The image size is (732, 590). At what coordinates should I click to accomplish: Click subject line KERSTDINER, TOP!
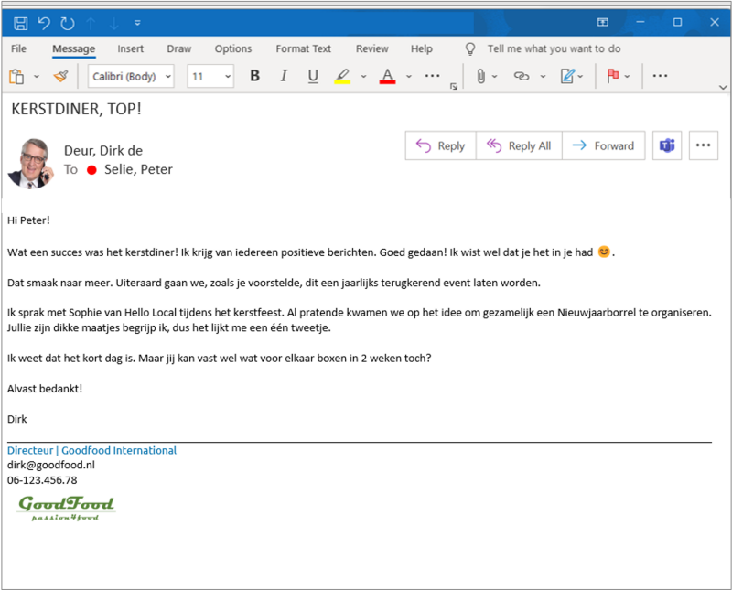tap(76, 109)
